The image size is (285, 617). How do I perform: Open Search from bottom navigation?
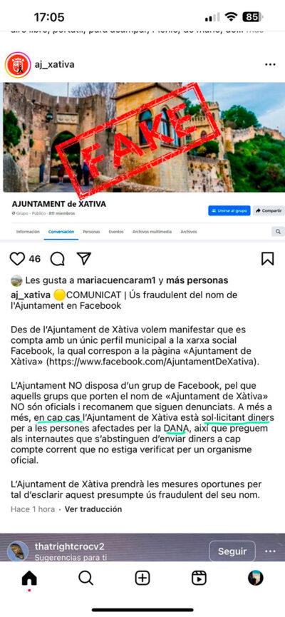85,578
